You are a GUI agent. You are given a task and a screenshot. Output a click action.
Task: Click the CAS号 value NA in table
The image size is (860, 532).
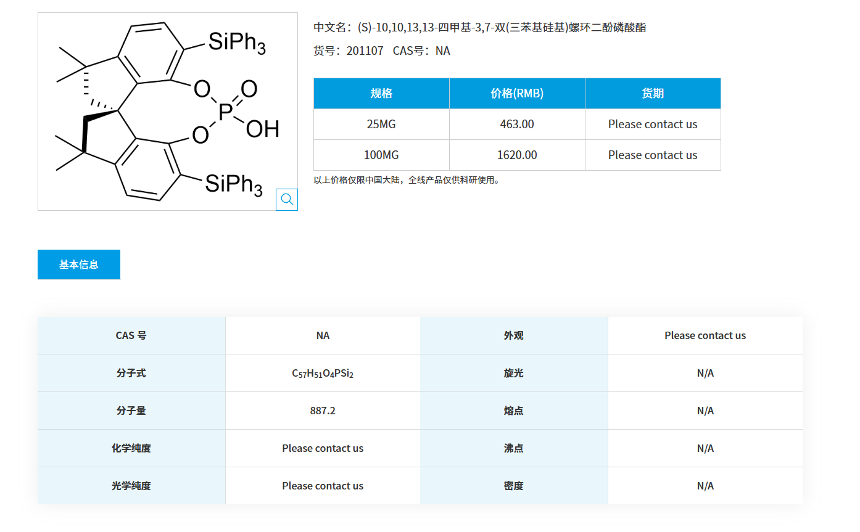[323, 335]
